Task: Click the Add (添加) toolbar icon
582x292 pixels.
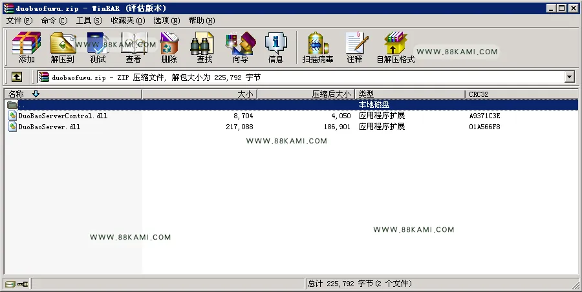Action: 27,47
